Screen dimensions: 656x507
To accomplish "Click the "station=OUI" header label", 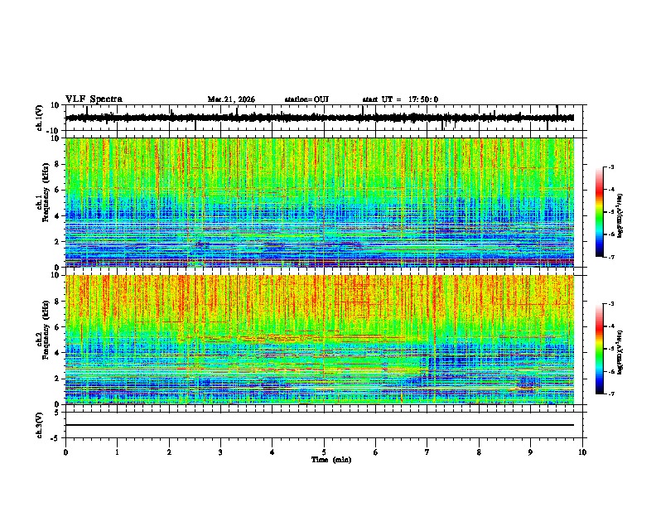I will 306,99.
